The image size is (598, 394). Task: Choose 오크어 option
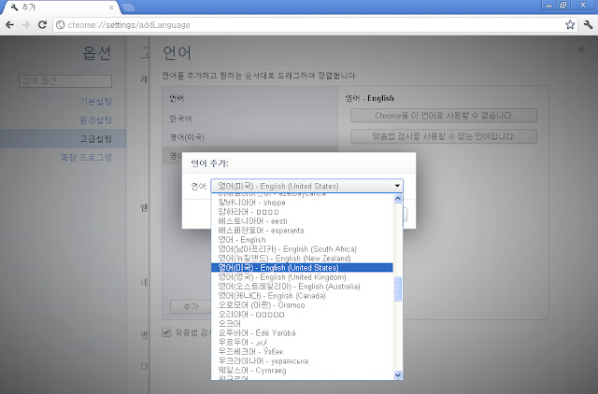pos(302,324)
